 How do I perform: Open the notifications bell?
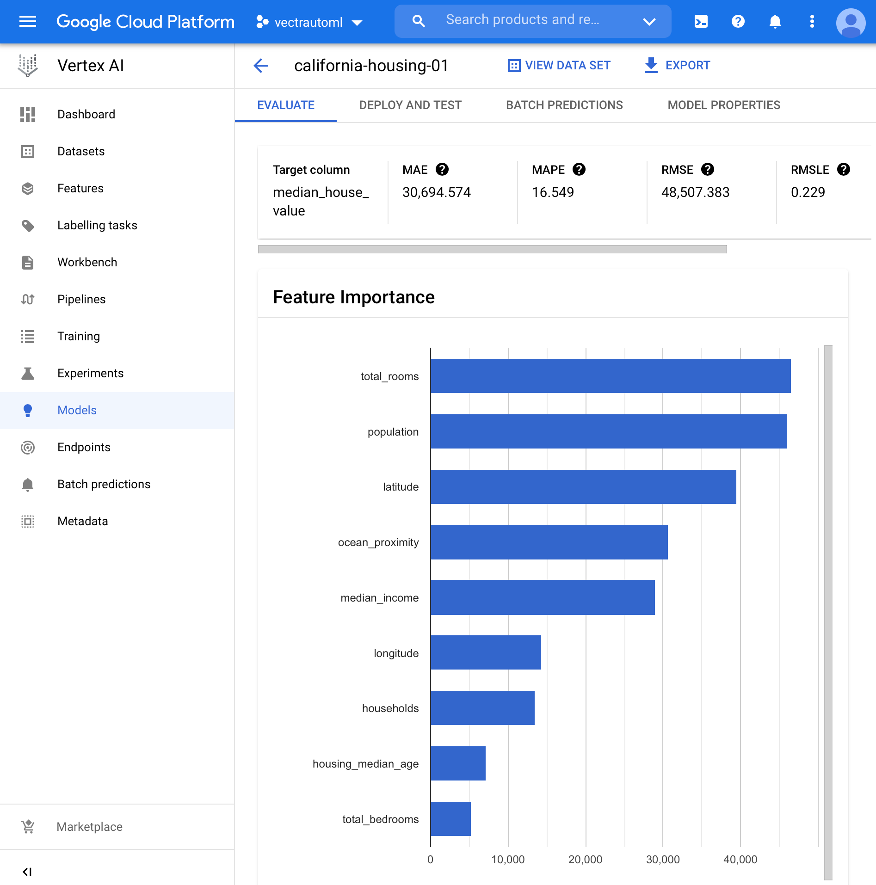coord(775,21)
